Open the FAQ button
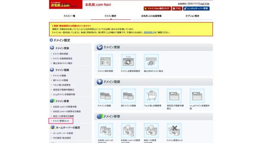The height and width of the screenshot is (143, 262). point(177,8)
